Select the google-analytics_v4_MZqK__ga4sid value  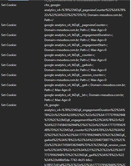point(75,67)
